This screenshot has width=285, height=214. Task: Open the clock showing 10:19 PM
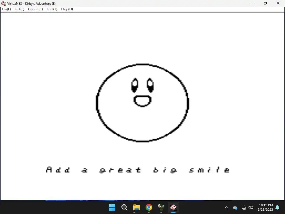coord(265,207)
